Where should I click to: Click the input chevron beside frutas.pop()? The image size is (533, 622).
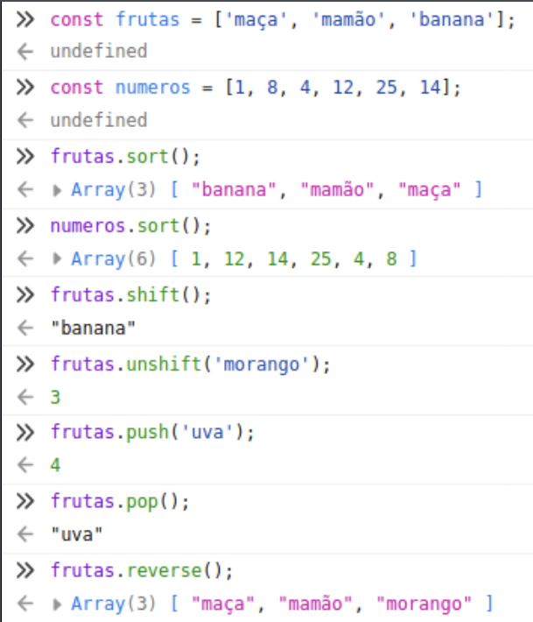tap(25, 501)
